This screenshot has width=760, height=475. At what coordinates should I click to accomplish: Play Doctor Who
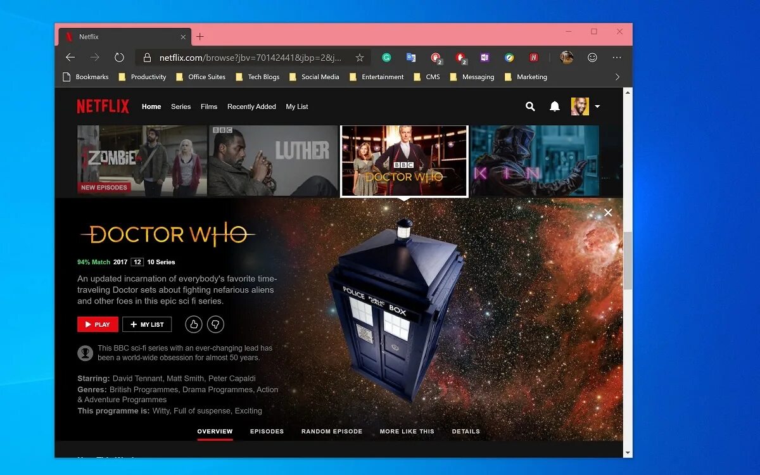pos(98,324)
